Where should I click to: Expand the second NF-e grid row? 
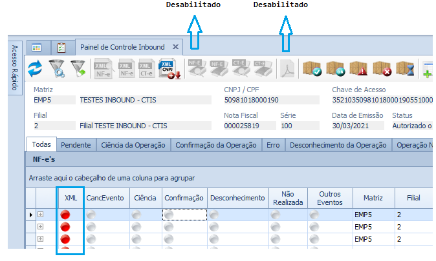click(x=40, y=227)
